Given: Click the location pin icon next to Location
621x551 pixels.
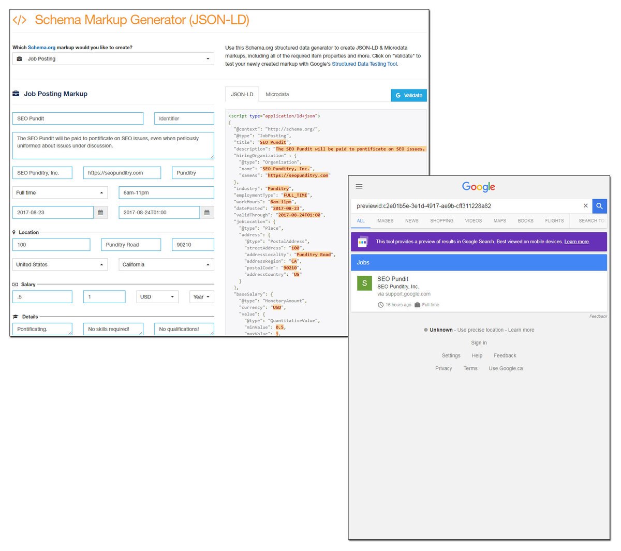Looking at the screenshot, I should pos(14,232).
